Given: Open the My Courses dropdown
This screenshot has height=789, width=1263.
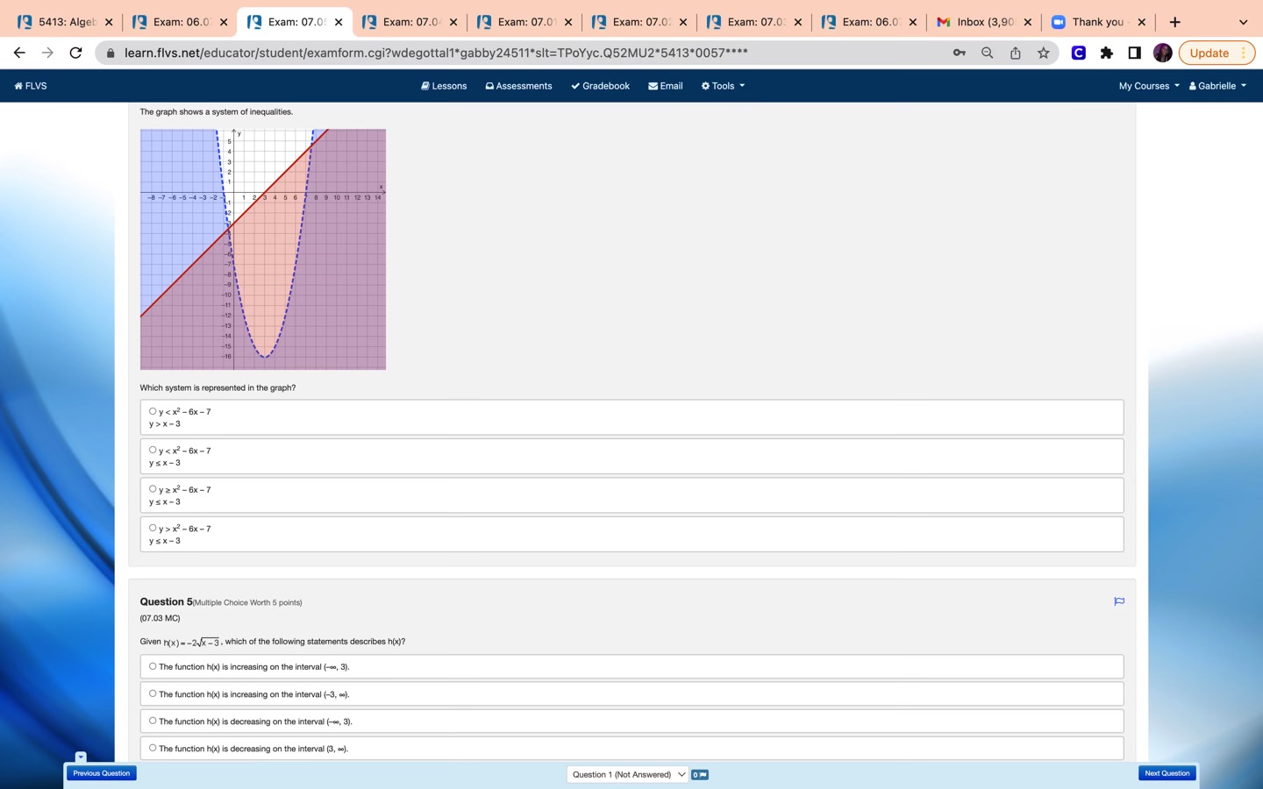Looking at the screenshot, I should pyautogui.click(x=1149, y=86).
